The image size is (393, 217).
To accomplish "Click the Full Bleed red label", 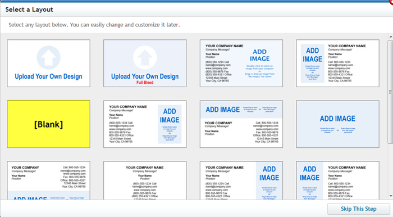I will (145, 83).
